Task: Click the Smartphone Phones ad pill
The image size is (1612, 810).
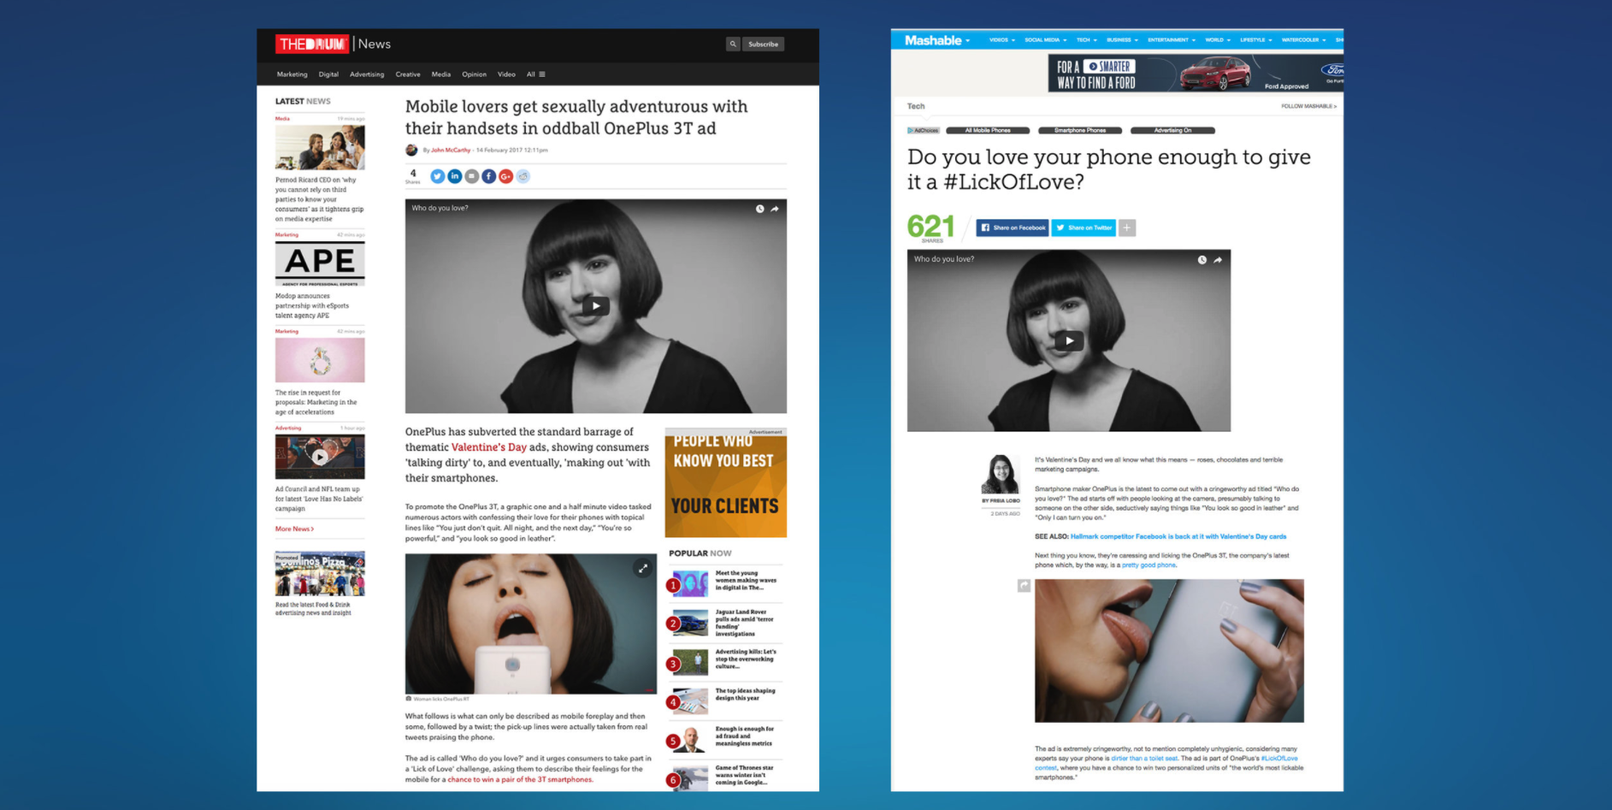Action: (1080, 131)
